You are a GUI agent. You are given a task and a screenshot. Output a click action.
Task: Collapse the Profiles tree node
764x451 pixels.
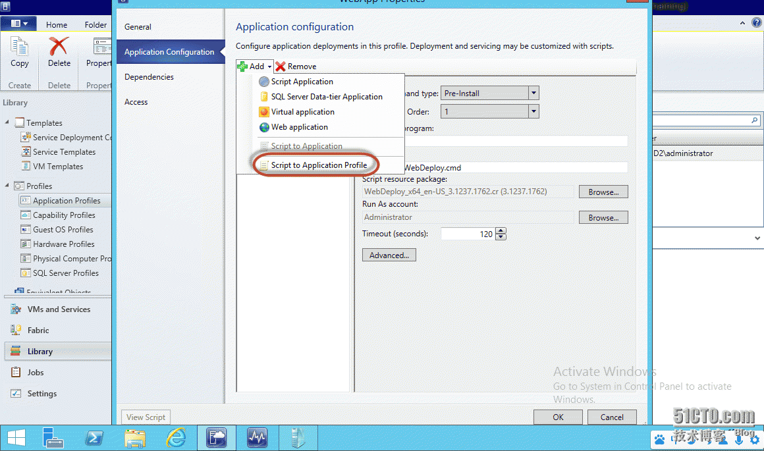coord(7,185)
